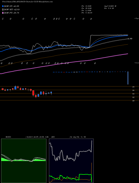Click the 'Pre L: 0.00' value
139x183 pixels.
tap(86, 11)
